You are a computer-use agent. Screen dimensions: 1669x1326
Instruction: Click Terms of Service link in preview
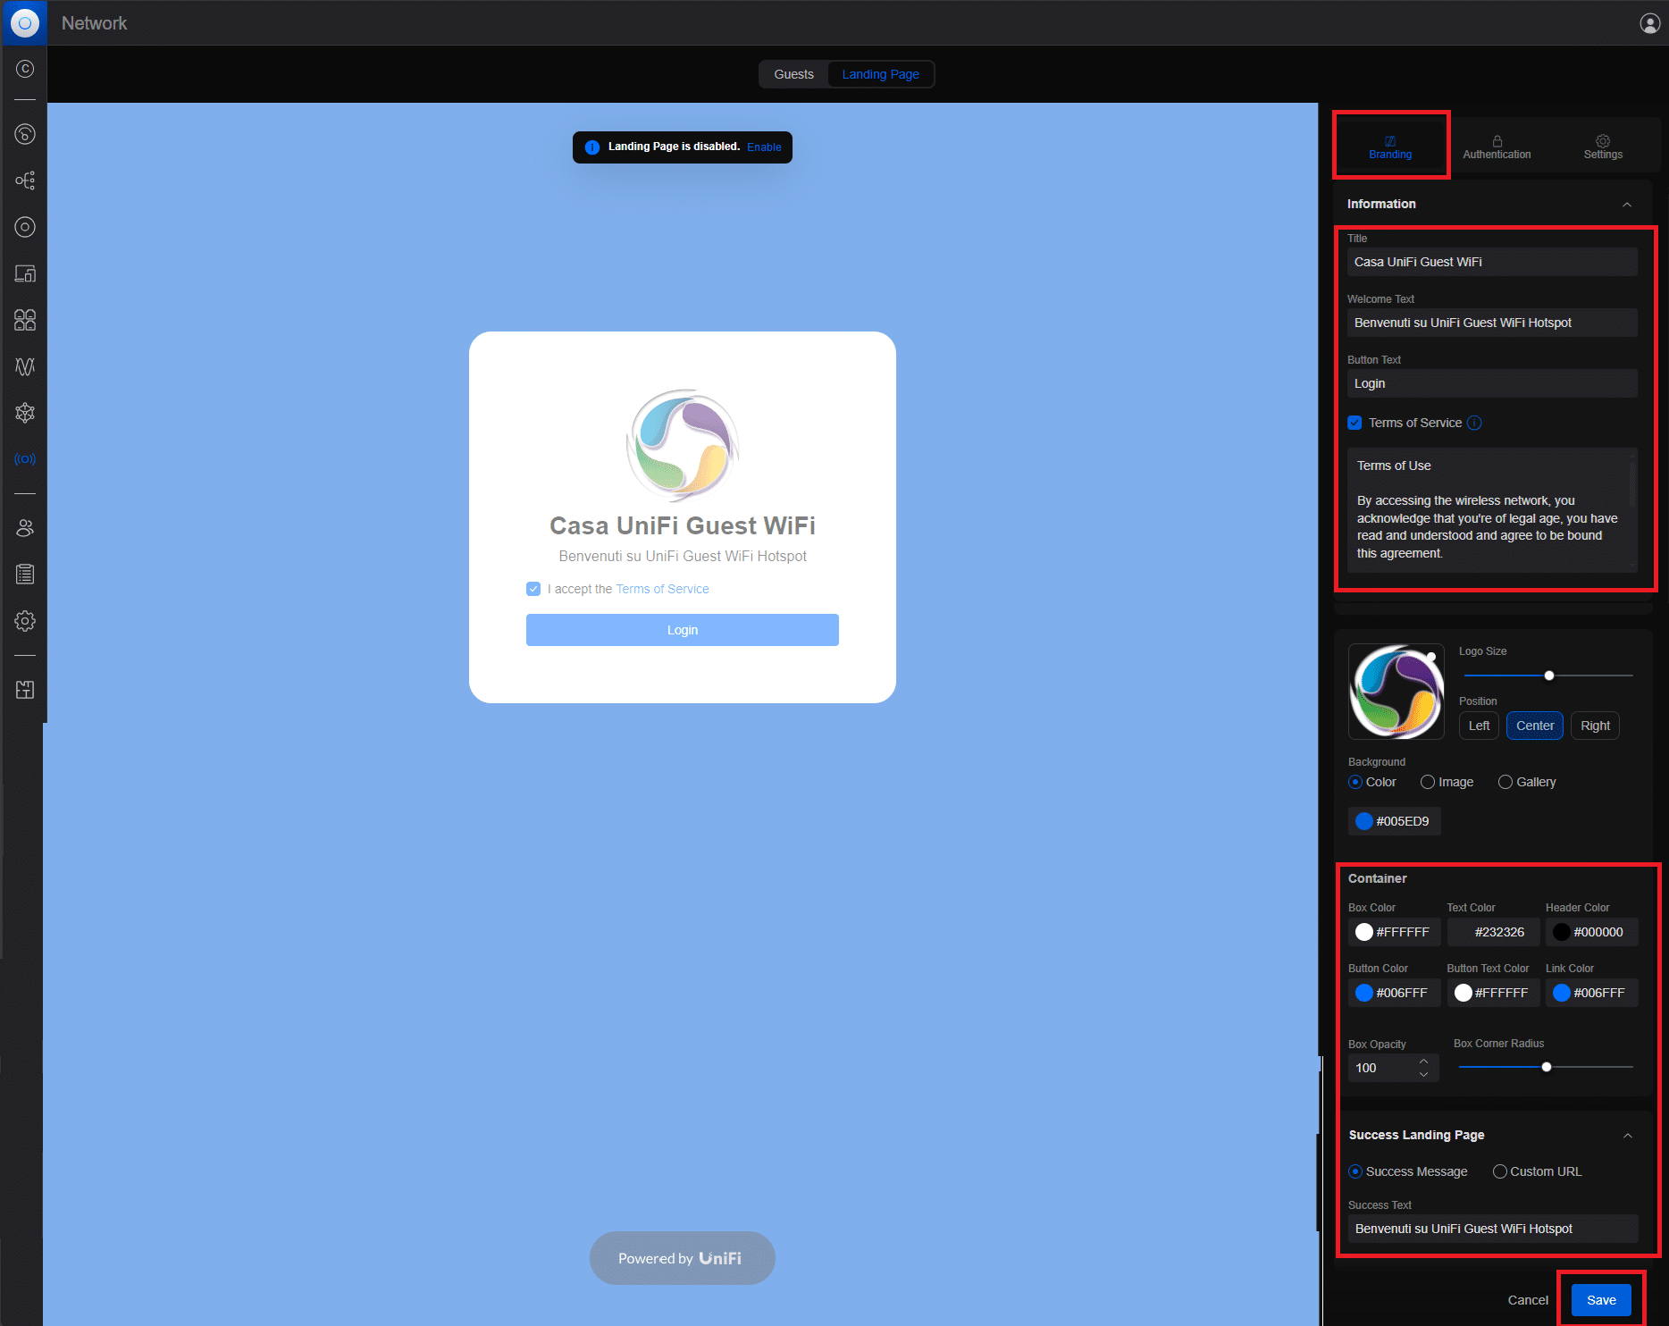point(662,589)
